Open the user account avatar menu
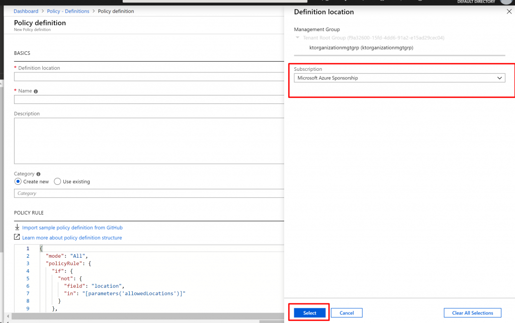 click(x=507, y=2)
